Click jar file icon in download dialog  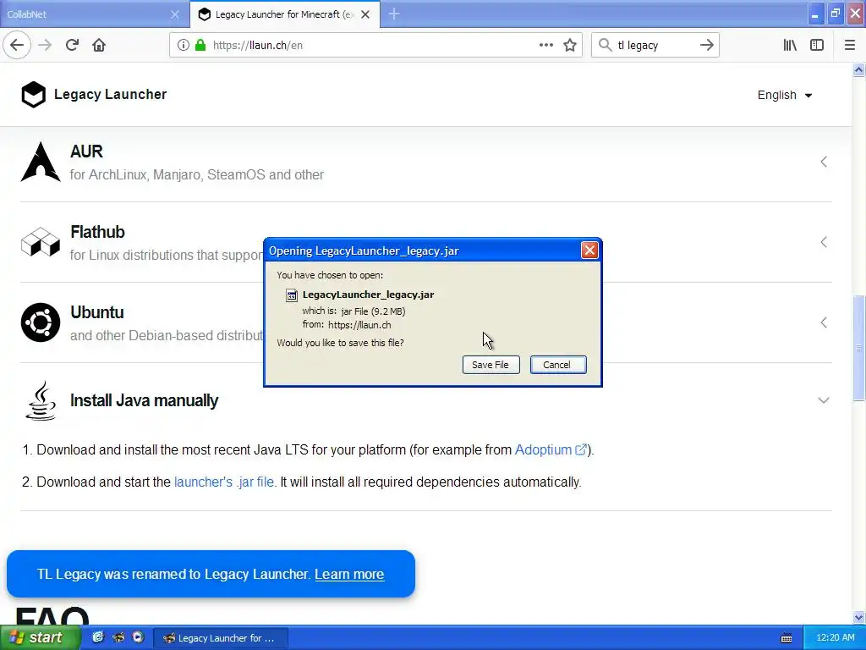click(x=291, y=295)
